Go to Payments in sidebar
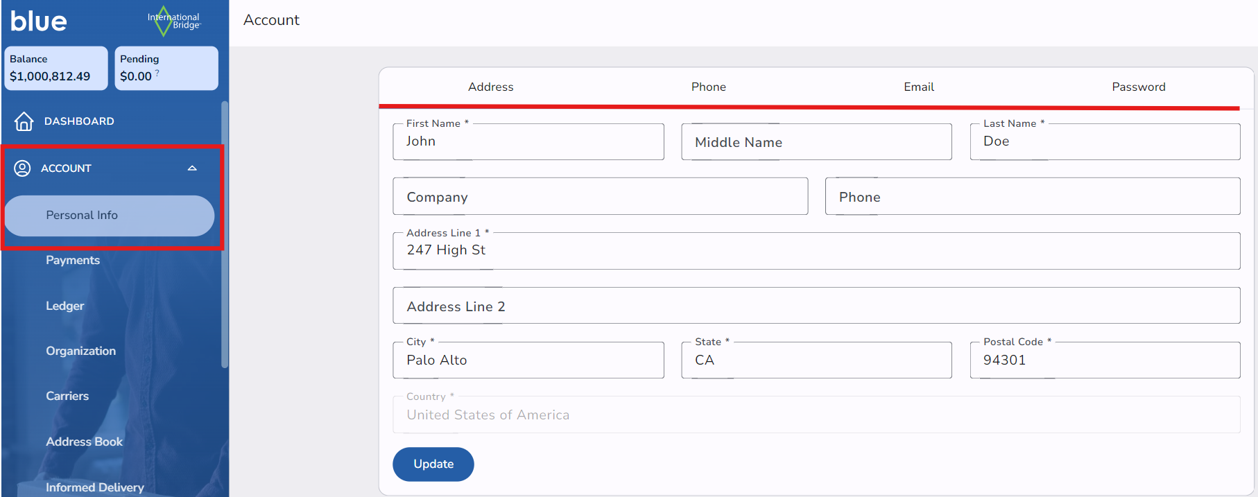Image resolution: width=1258 pixels, height=497 pixels. pos(73,261)
